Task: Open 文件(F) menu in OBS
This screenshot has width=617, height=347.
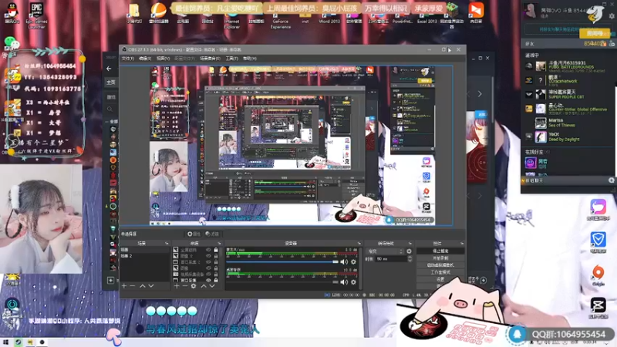Action: [127, 59]
